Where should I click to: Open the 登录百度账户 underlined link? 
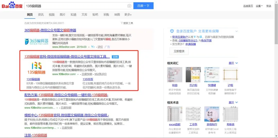[180, 37]
